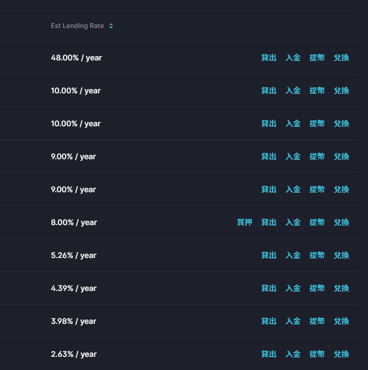Click 兌換 in the 8.00% row
368x370 pixels.
pos(341,222)
